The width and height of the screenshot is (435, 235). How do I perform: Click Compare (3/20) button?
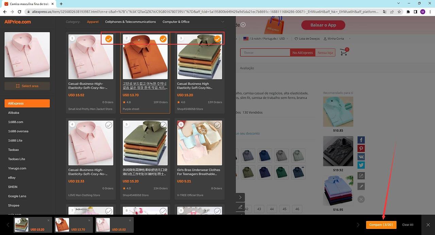381,225
